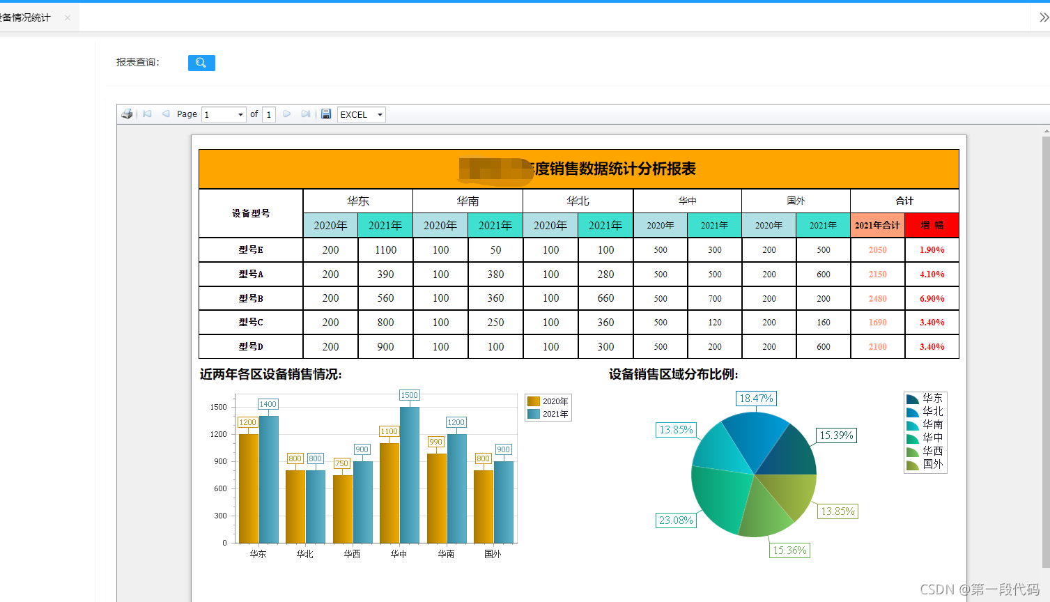Jump to last report page
This screenshot has height=602, width=1050.
click(306, 114)
